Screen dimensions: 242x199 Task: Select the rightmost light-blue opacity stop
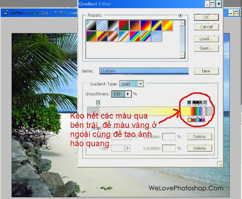[x=205, y=103]
